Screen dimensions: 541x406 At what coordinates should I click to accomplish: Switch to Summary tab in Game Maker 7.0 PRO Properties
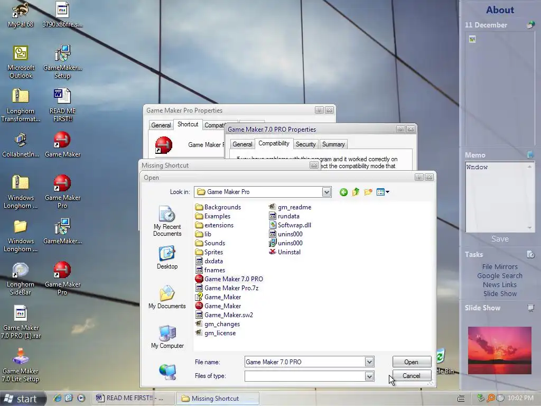point(333,144)
